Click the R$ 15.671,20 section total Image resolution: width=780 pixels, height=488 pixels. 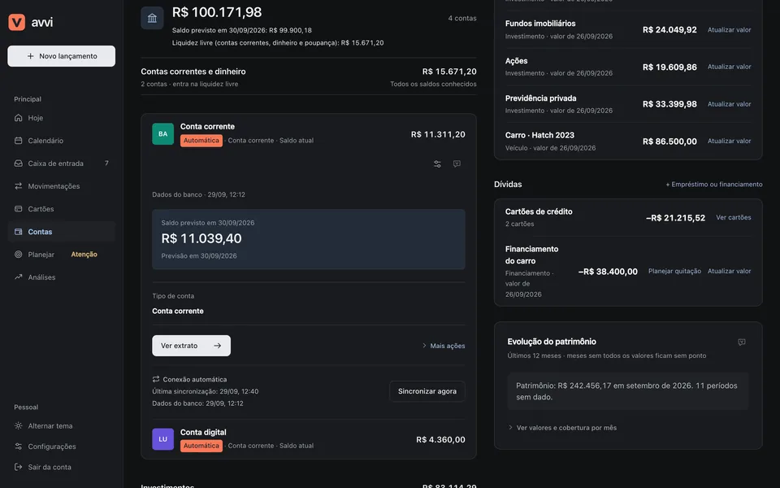coord(449,72)
